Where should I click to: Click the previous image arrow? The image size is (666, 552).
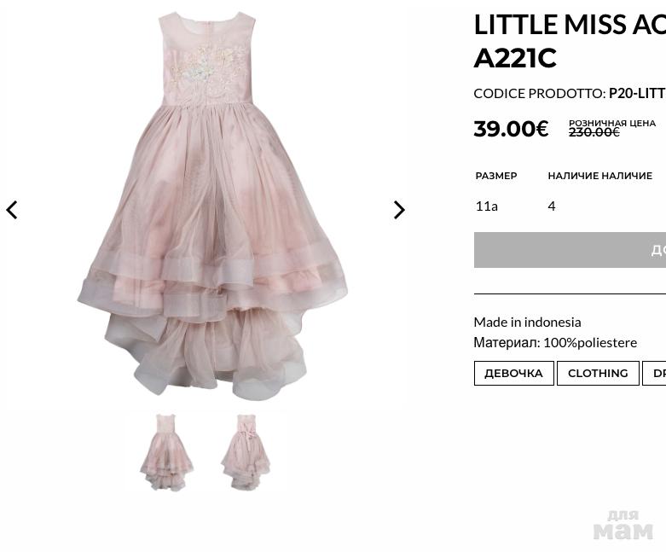[x=12, y=210]
